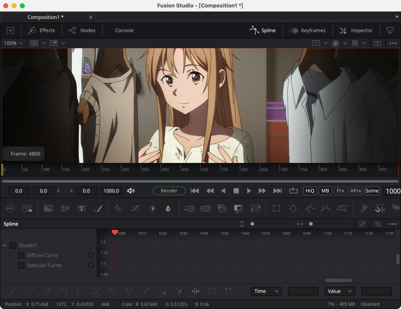Jump to the first frame
The image size is (401, 309).
(x=195, y=191)
